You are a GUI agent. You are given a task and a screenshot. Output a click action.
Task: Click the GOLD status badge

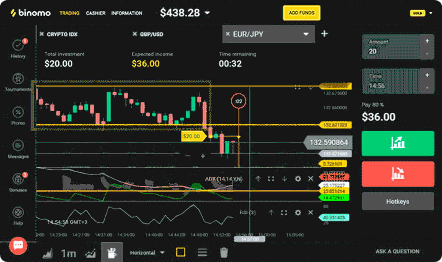pyautogui.click(x=417, y=13)
